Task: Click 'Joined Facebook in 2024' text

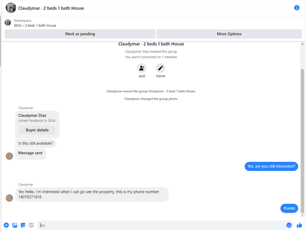Action: coord(37,120)
